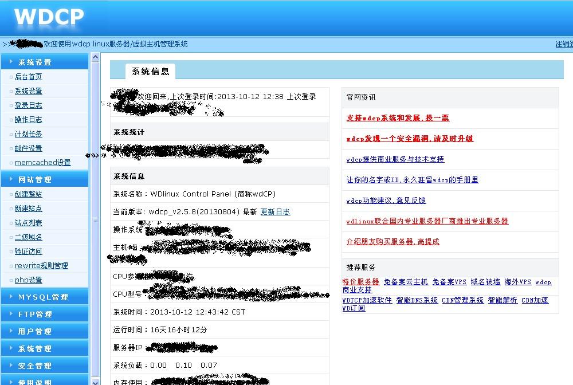The width and height of the screenshot is (573, 385).
Task: Click the 海外VPS link
Action: [518, 282]
